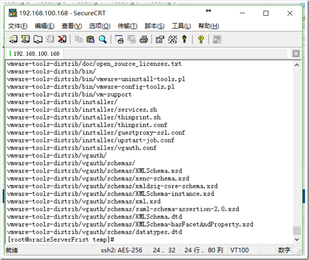Open the 脚本(S) menu
This screenshot has height=260, width=309.
click(154, 26)
